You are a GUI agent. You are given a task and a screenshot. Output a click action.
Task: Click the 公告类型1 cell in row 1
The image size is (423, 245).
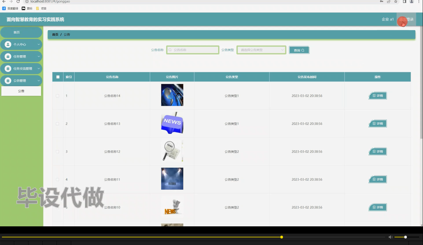232,96
